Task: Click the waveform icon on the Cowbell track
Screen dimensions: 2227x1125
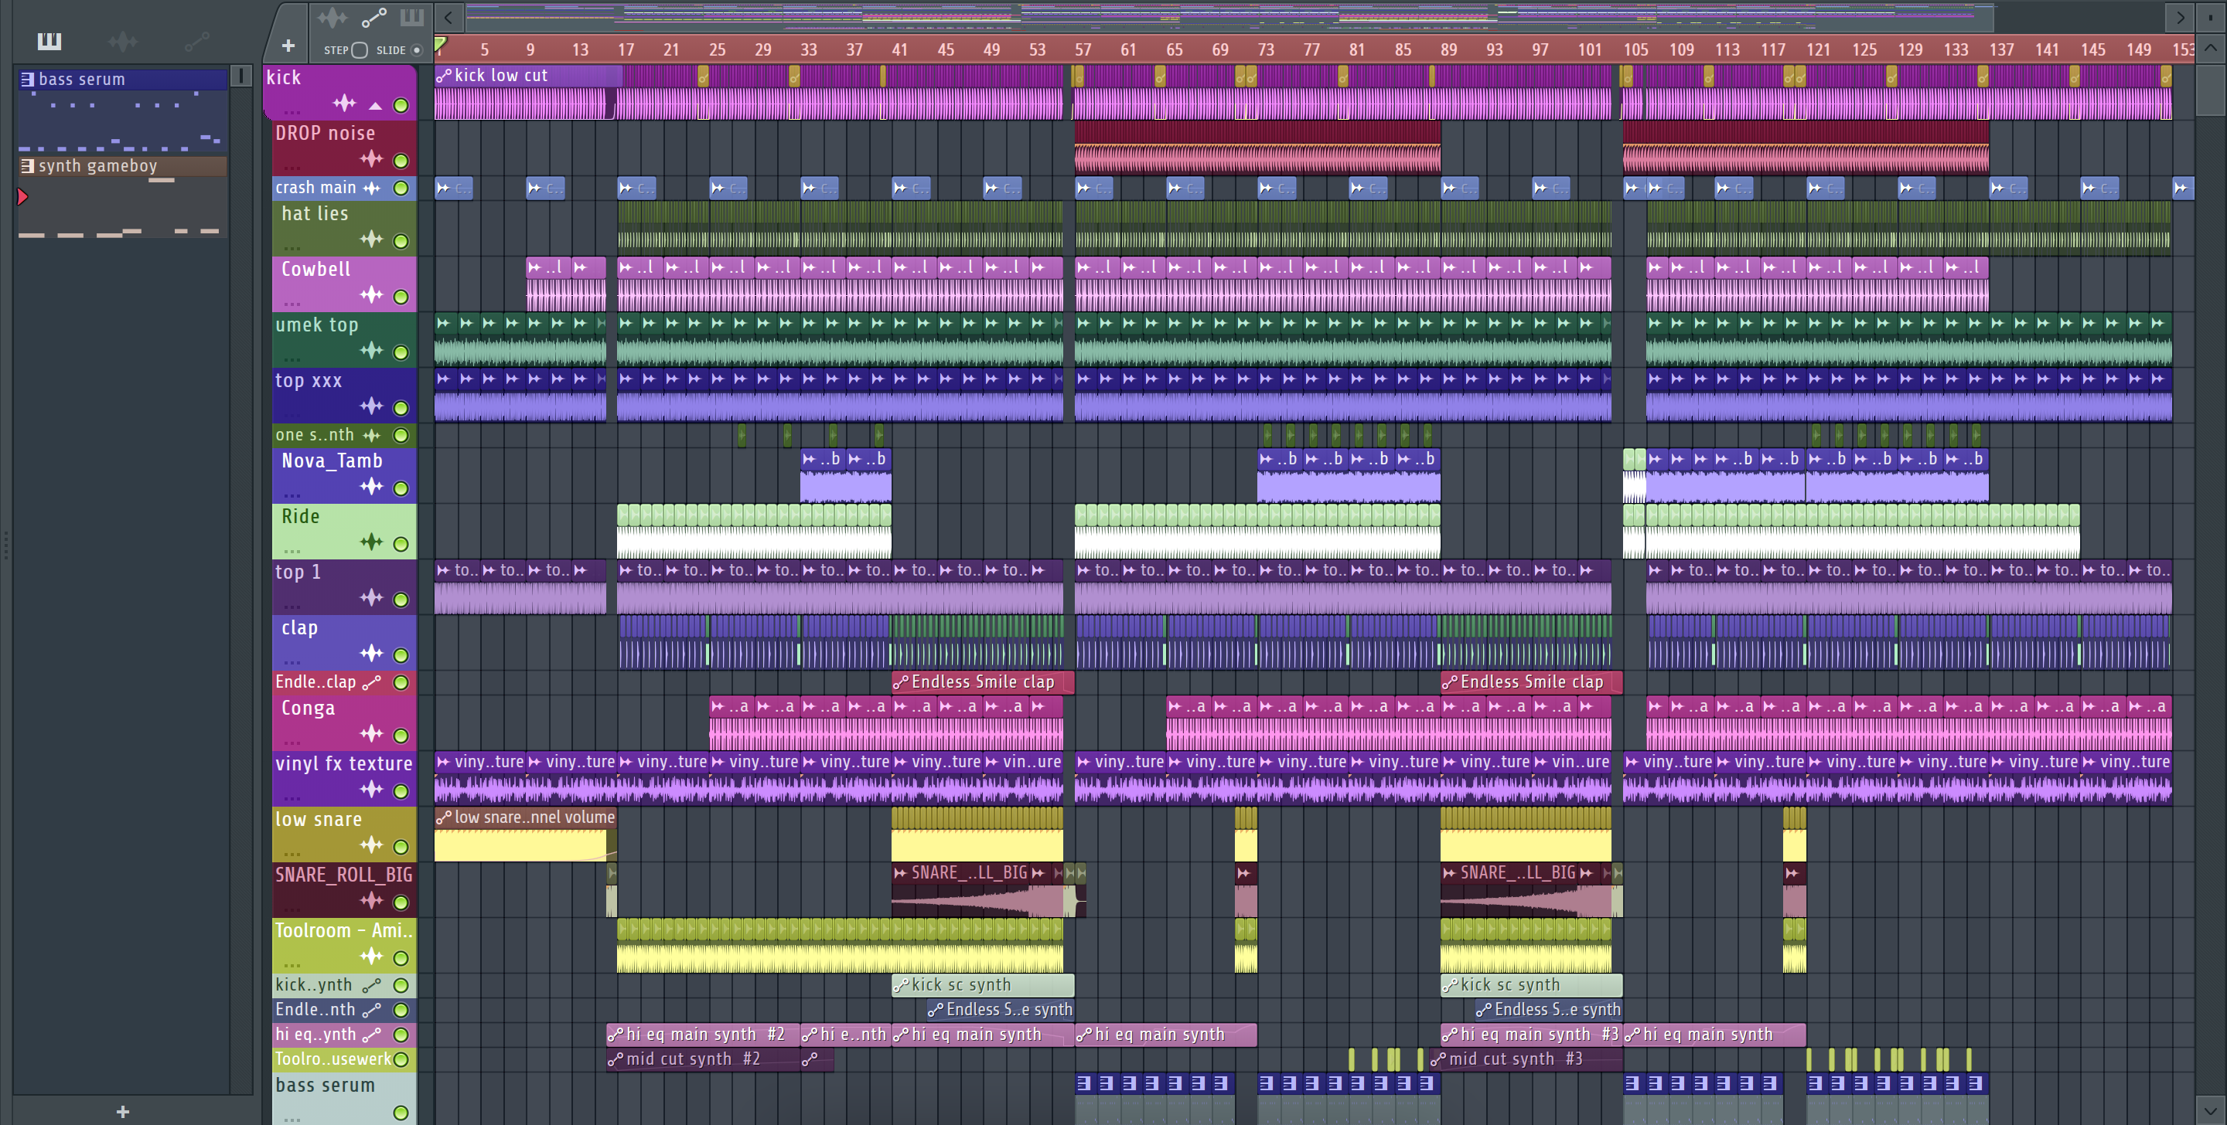Action: [371, 294]
